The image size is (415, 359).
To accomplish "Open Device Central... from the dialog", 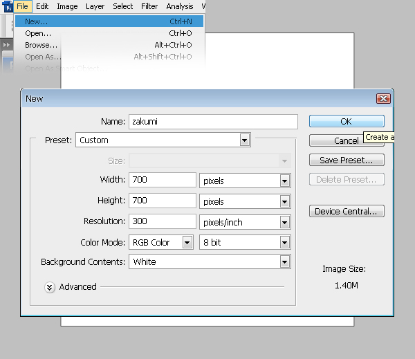I will pyautogui.click(x=347, y=212).
